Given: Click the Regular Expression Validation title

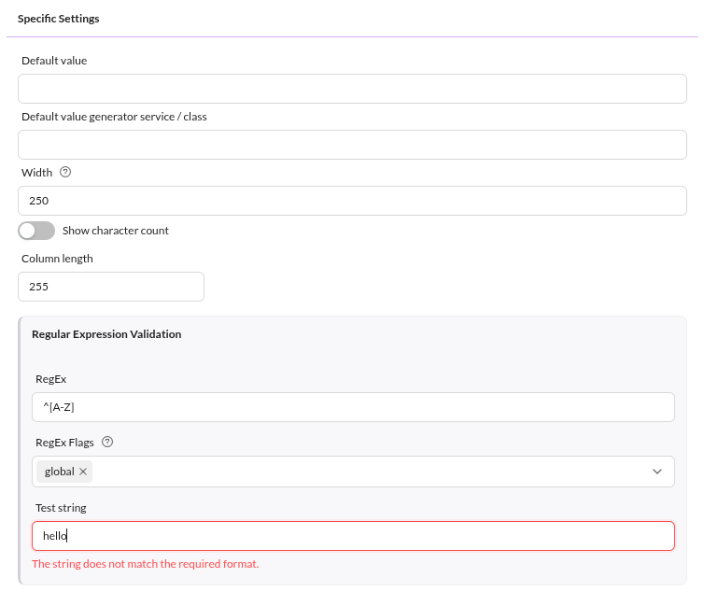Looking at the screenshot, I should click(106, 334).
